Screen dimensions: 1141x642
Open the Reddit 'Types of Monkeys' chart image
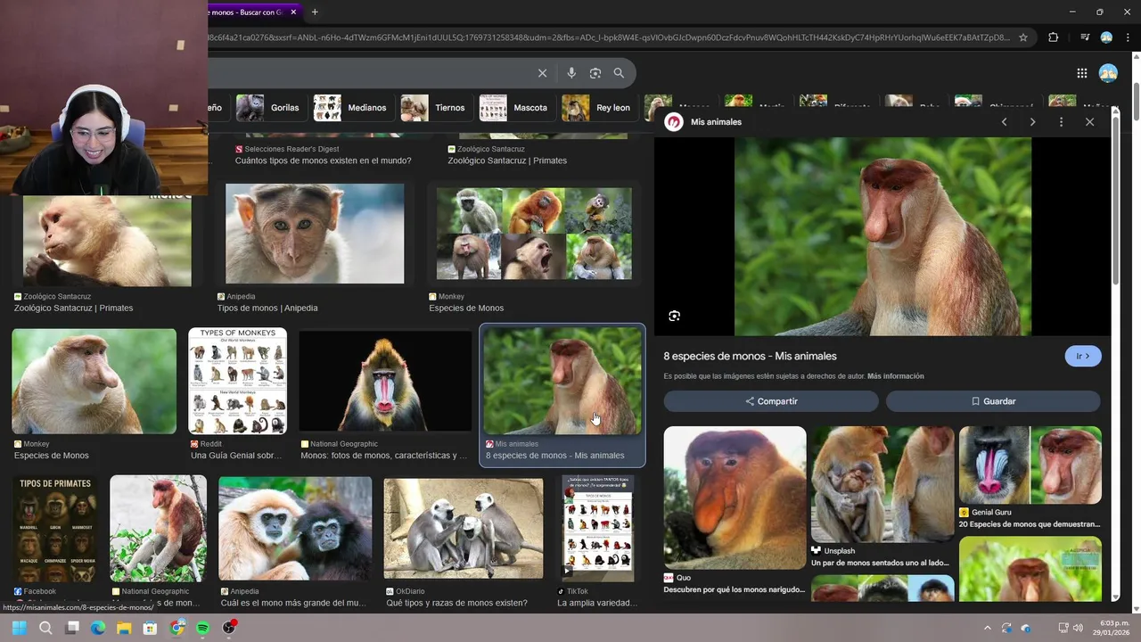(x=237, y=381)
